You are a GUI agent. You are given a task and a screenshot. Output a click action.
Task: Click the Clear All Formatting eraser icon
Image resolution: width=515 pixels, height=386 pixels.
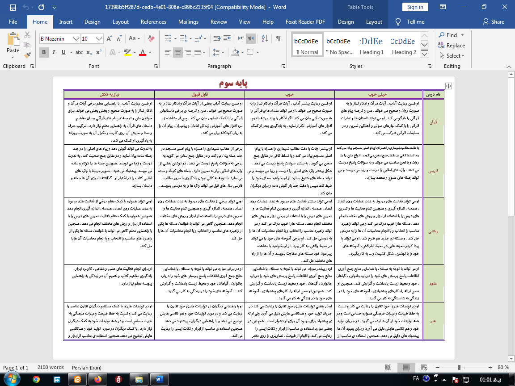click(x=151, y=38)
